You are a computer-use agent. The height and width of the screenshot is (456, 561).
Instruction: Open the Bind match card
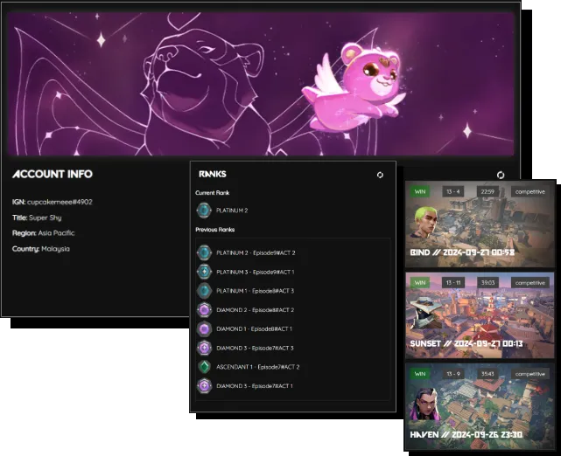point(480,224)
